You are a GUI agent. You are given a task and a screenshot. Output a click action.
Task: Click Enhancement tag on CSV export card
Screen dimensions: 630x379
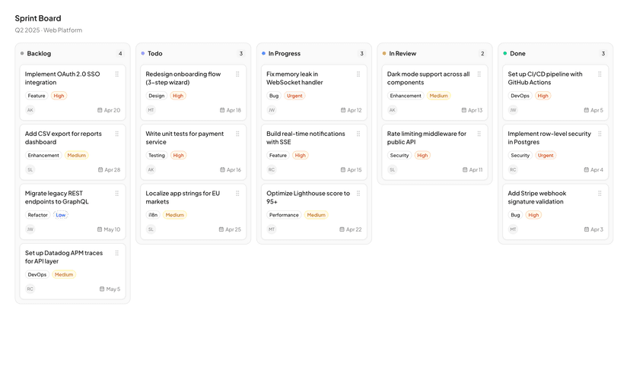coord(43,155)
